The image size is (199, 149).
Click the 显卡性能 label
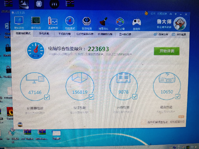click(x=80, y=108)
